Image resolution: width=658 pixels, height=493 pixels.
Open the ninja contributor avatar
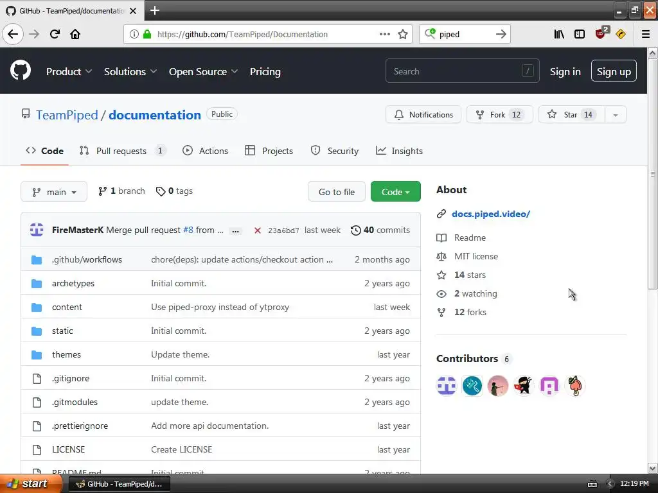pyautogui.click(x=524, y=386)
